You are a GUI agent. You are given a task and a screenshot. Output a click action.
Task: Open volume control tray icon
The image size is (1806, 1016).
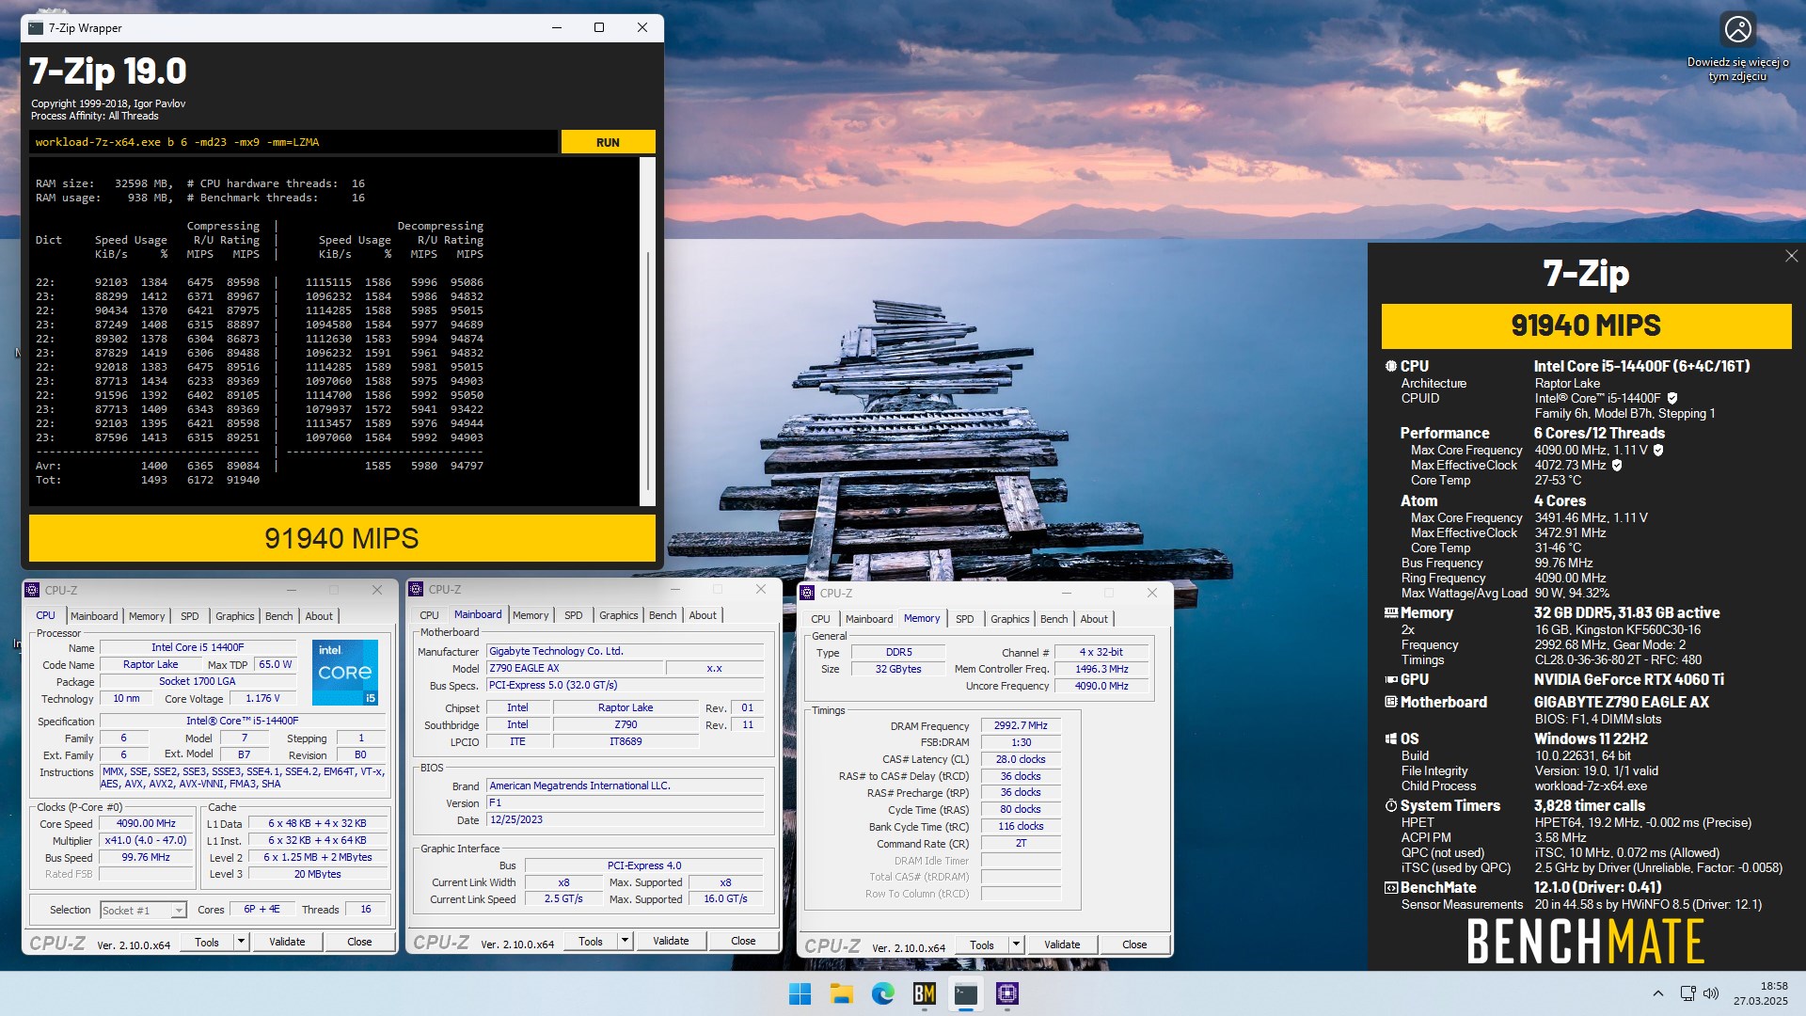[x=1711, y=993]
